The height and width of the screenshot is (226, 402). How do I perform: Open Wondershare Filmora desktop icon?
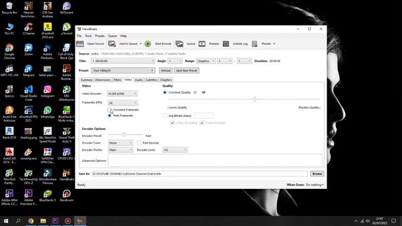[48, 173]
